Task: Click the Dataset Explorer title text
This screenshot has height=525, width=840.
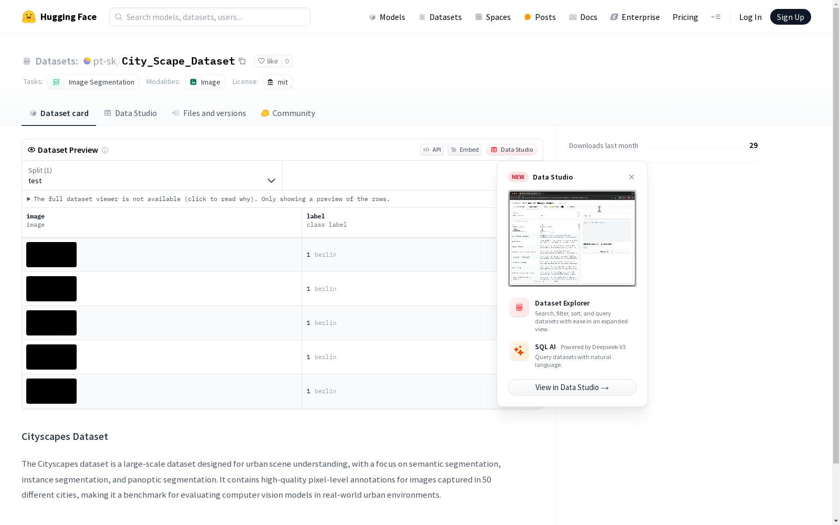Action: tap(562, 303)
